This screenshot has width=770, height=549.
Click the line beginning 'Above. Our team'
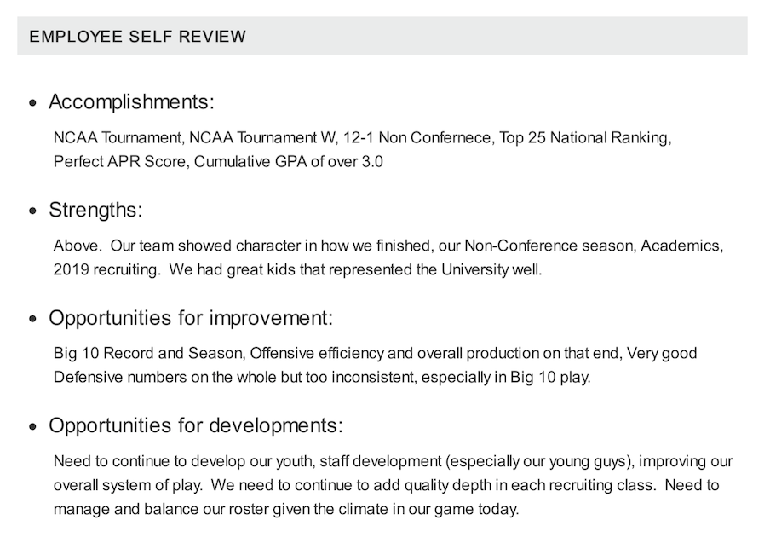click(x=388, y=246)
